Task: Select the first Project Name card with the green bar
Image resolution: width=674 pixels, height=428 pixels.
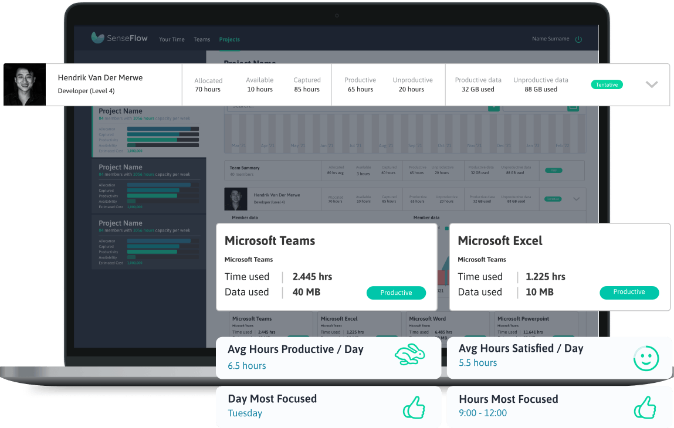Action: point(149,131)
